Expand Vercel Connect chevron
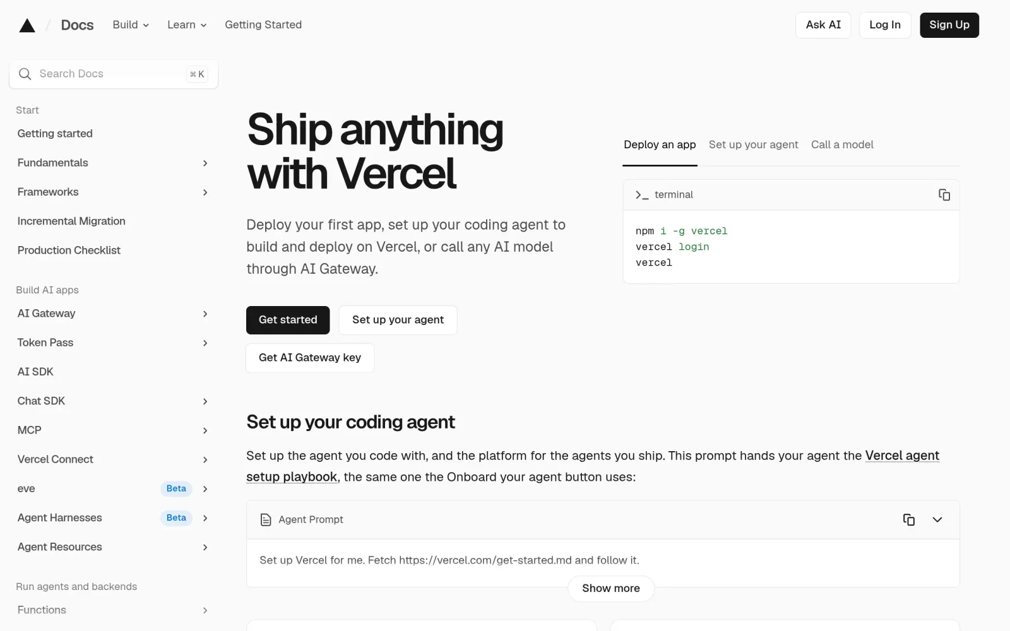Image resolution: width=1010 pixels, height=631 pixels. (x=205, y=459)
